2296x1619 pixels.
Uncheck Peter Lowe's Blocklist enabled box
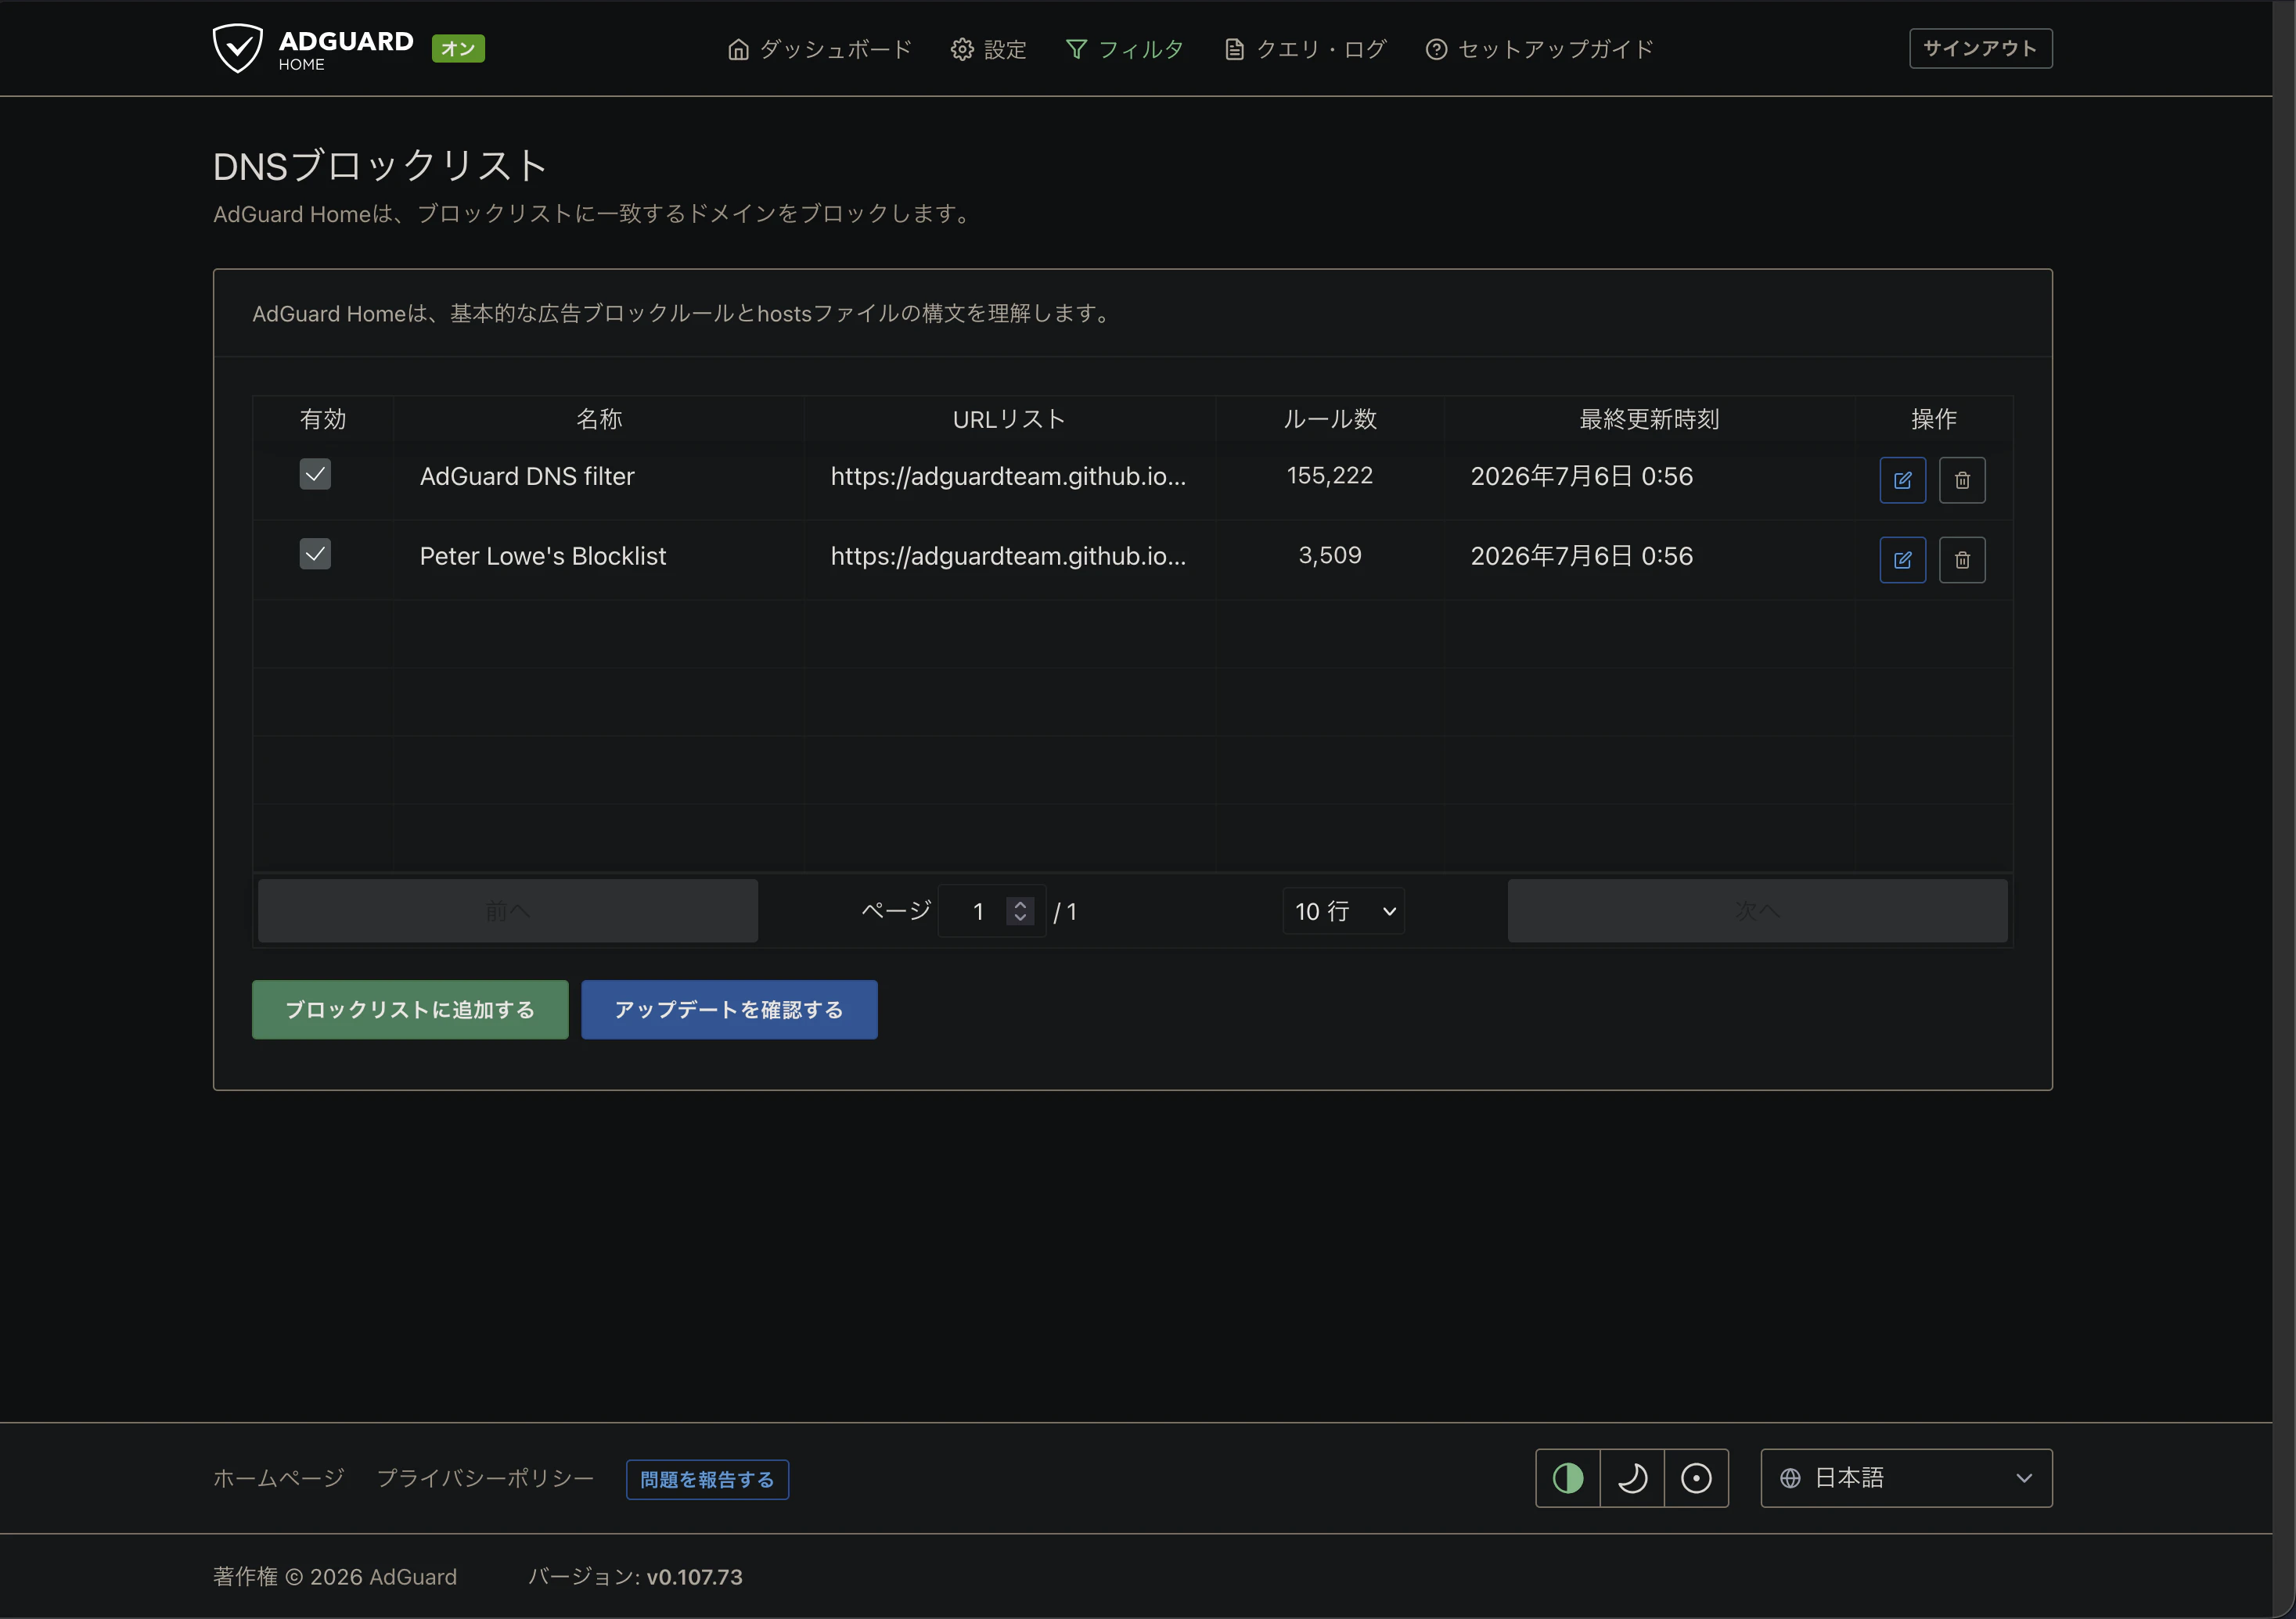(x=315, y=554)
